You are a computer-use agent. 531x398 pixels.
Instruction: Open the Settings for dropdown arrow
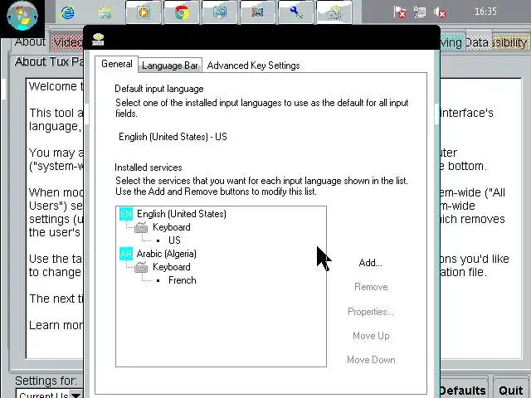pyautogui.click(x=76, y=395)
